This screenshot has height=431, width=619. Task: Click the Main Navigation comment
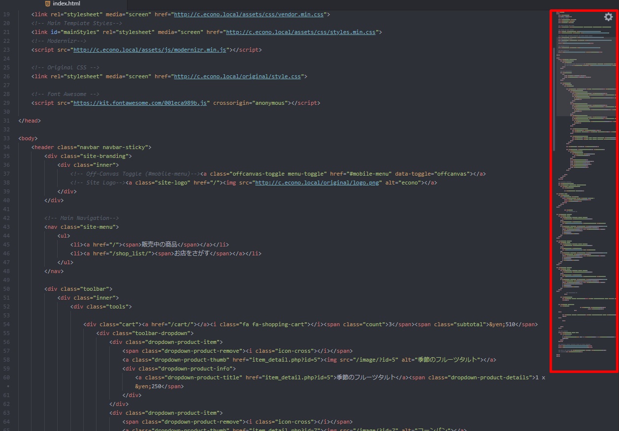point(82,218)
